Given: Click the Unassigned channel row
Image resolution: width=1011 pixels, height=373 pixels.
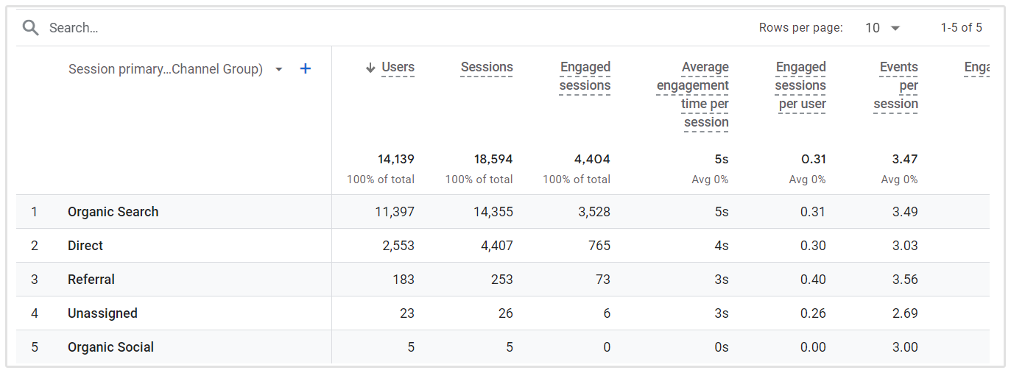Looking at the screenshot, I should click(102, 313).
